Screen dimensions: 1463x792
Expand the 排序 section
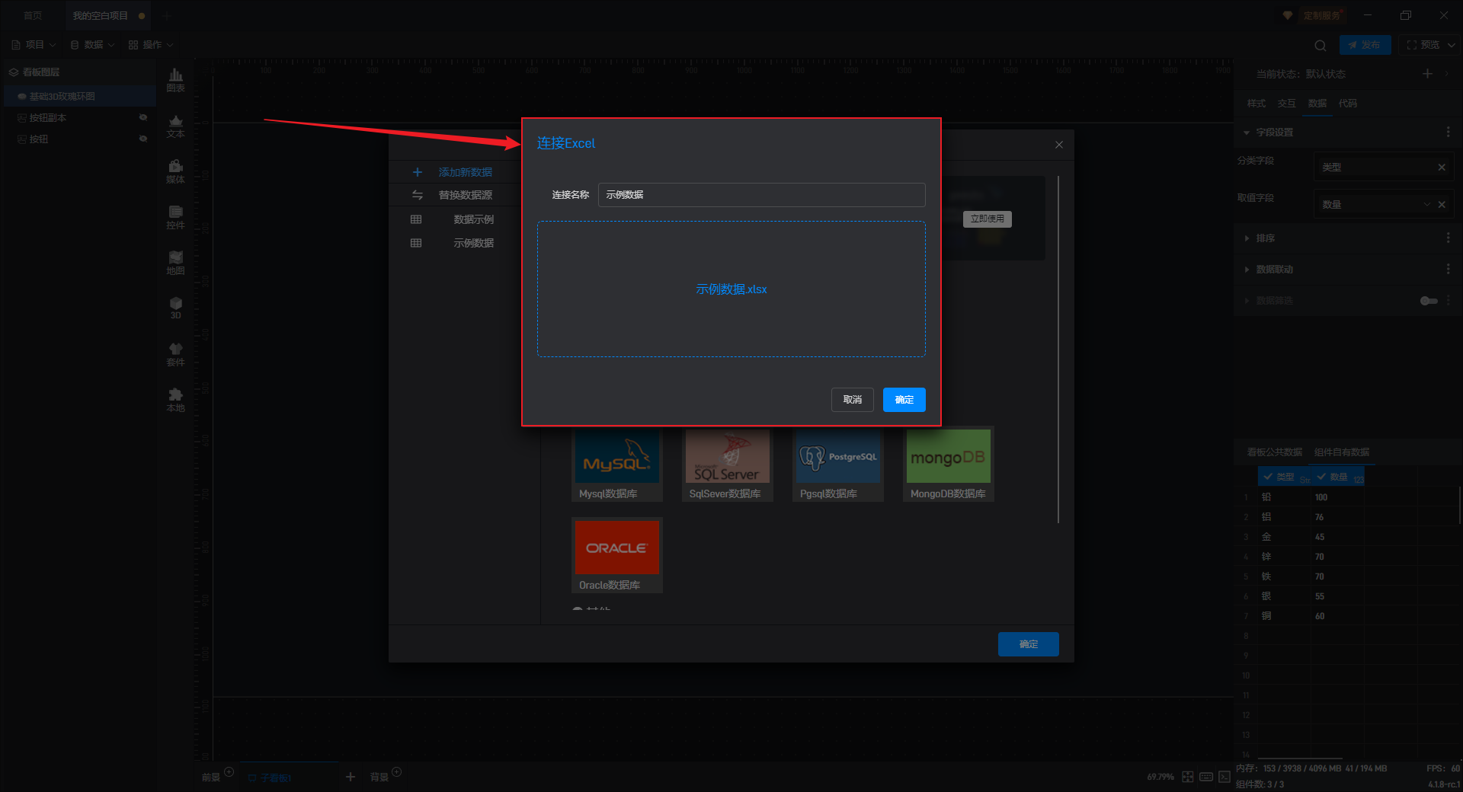click(1247, 238)
